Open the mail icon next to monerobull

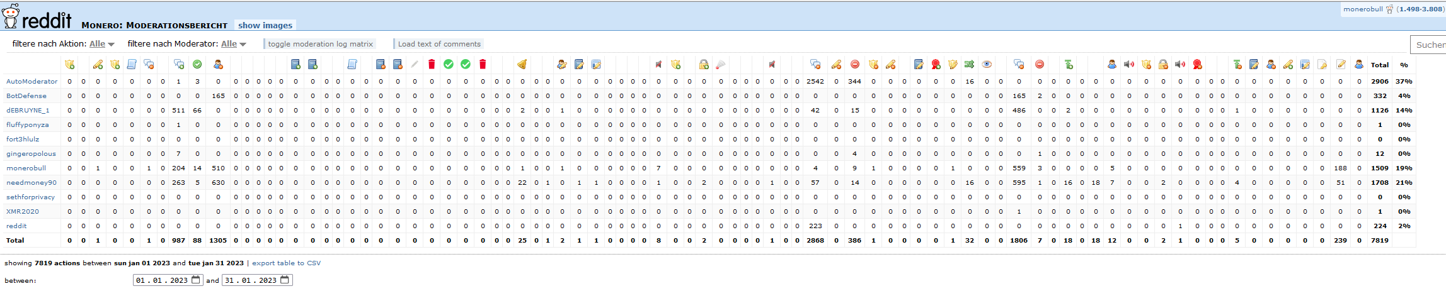click(1389, 9)
